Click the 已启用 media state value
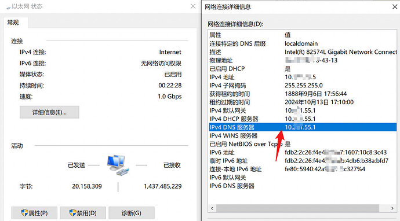Screen dimensions: 400x221 click(x=173, y=75)
